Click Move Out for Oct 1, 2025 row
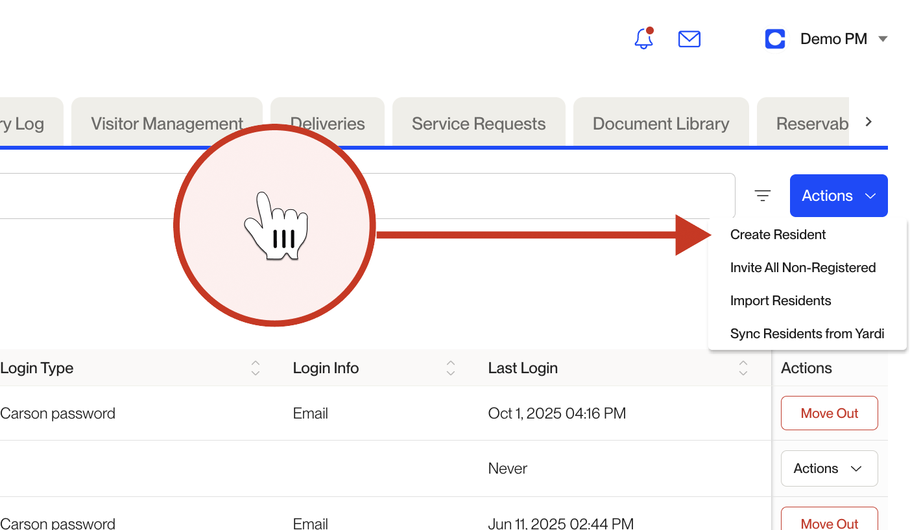Screen dimensions: 910x530 click(830, 413)
